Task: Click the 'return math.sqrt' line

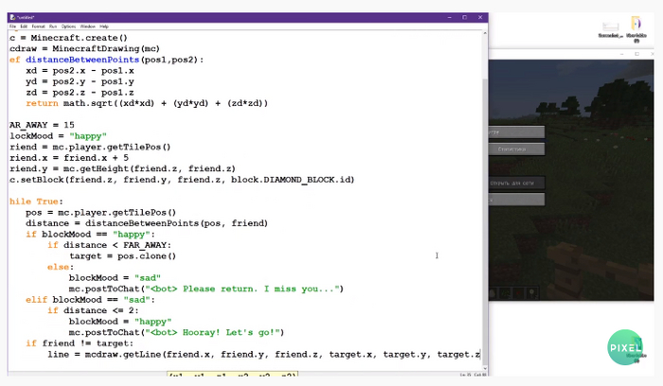Action: tap(147, 103)
